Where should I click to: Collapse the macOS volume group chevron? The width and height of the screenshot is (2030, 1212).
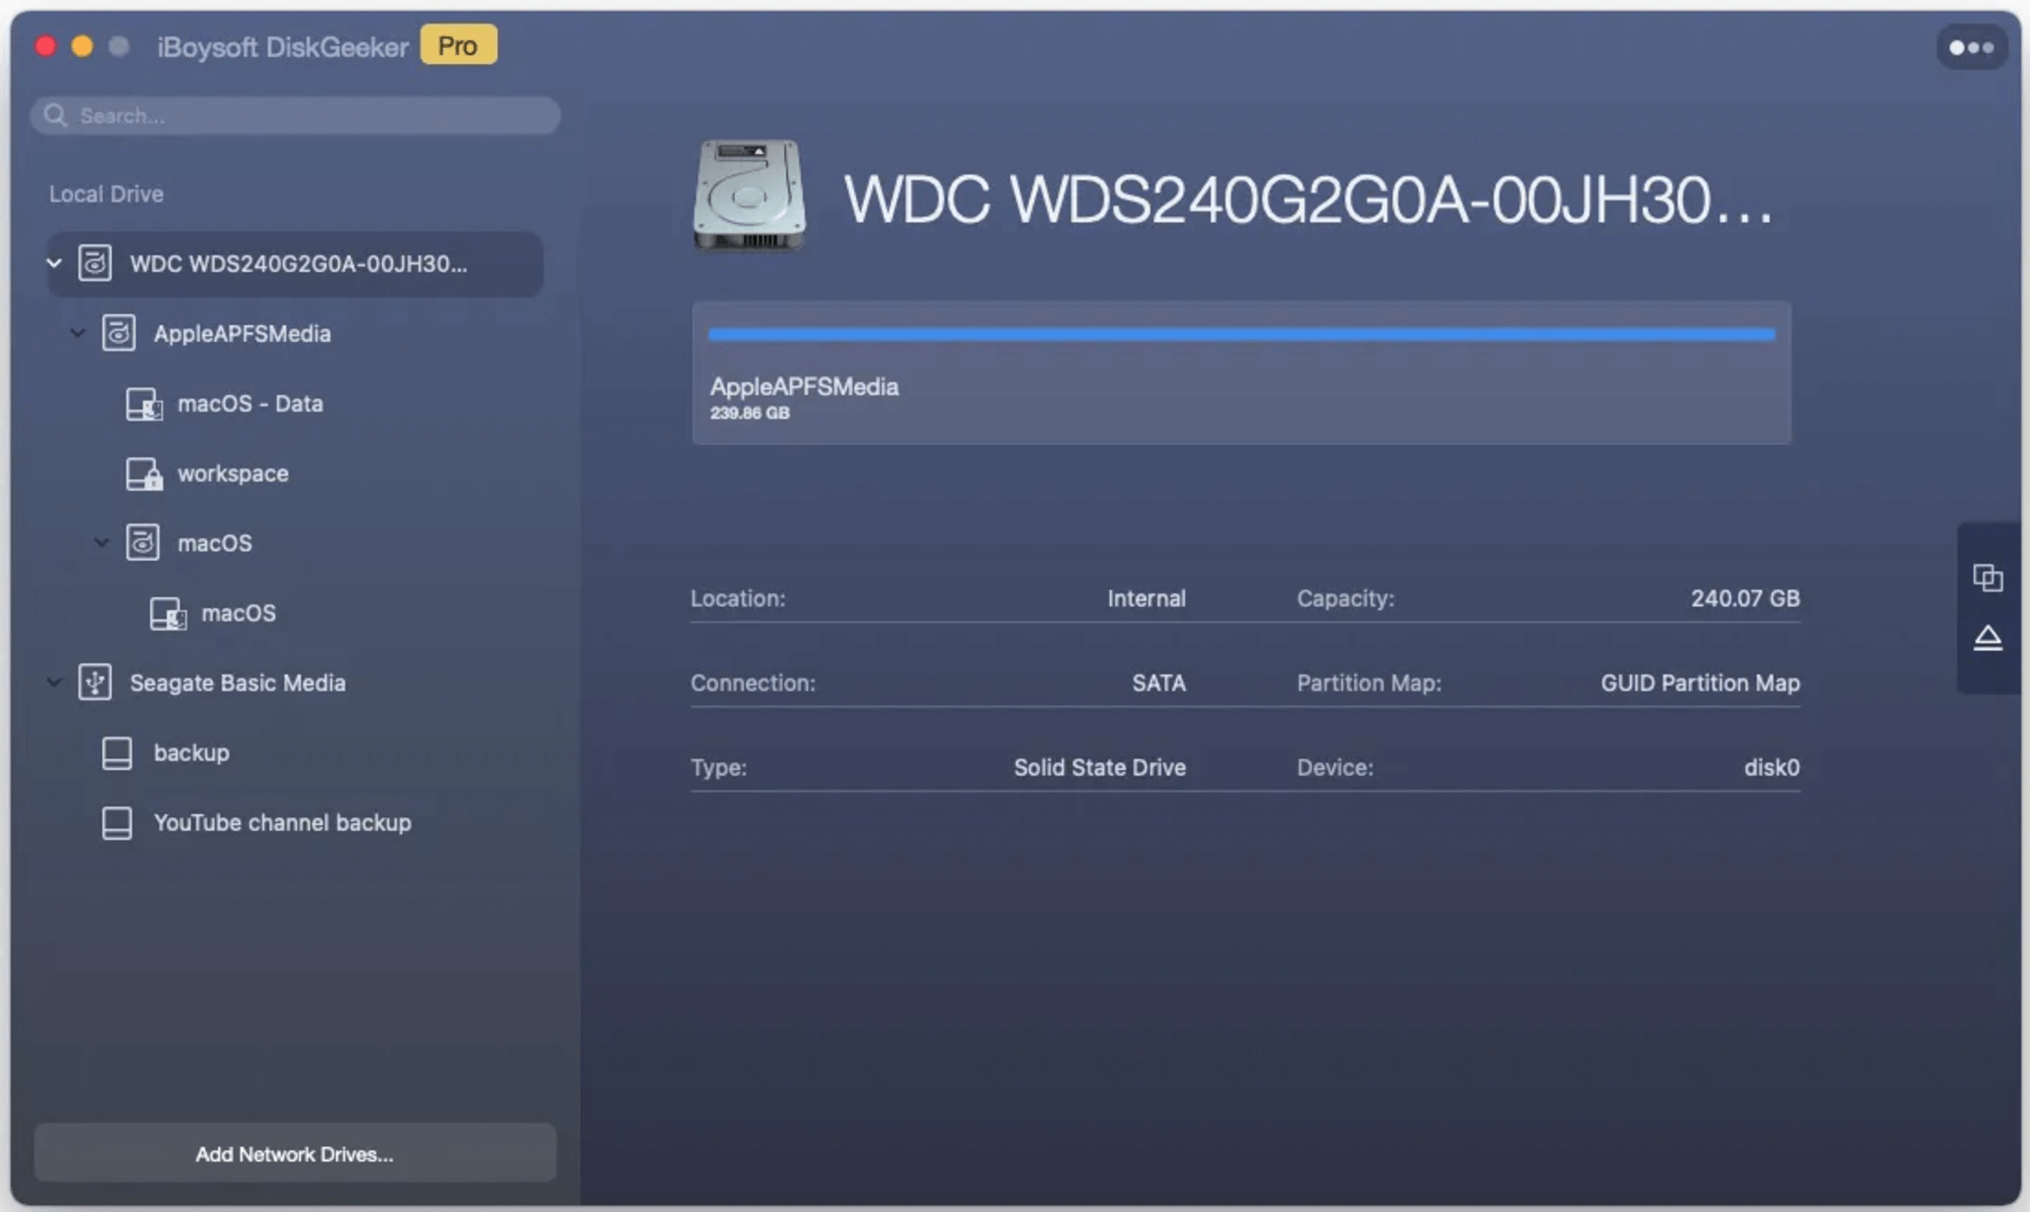pyautogui.click(x=101, y=542)
